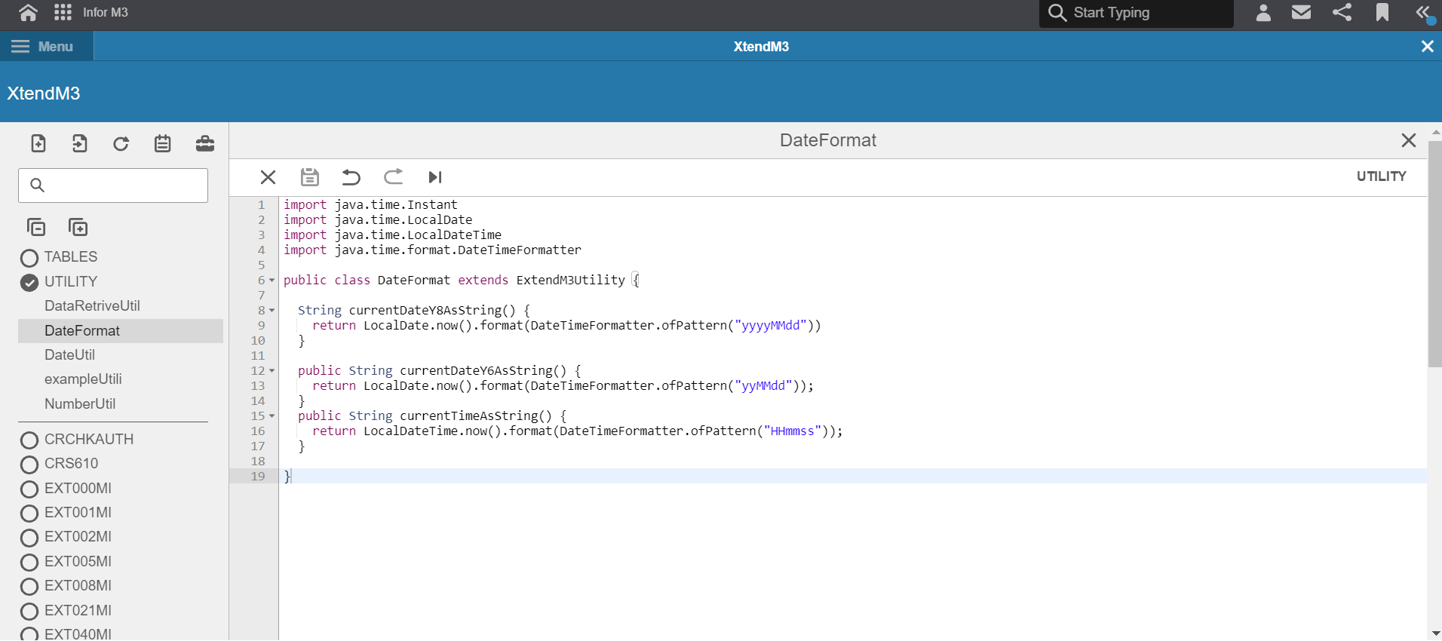The height and width of the screenshot is (641, 1442).
Task: Select the CRS610 radio circle
Action: pyautogui.click(x=29, y=465)
